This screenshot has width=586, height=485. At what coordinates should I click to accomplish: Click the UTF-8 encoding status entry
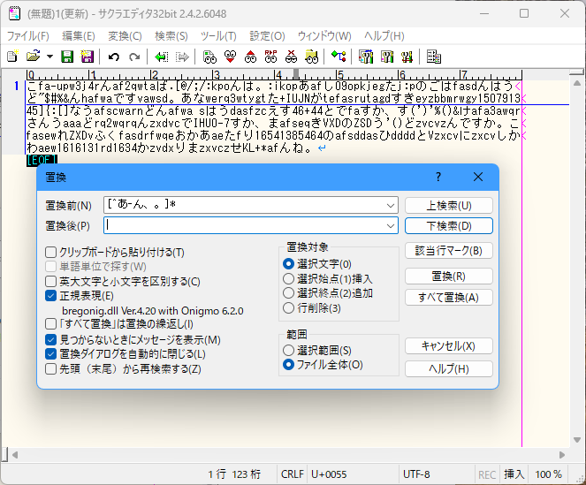[x=416, y=474]
